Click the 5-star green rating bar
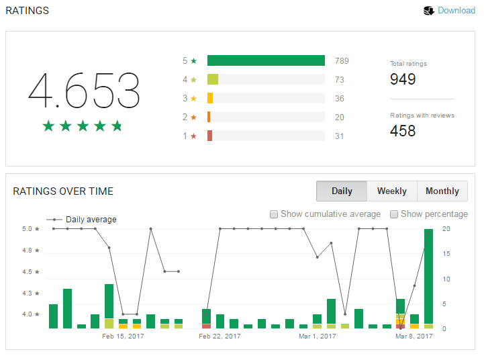The height and width of the screenshot is (360, 484). click(x=266, y=60)
